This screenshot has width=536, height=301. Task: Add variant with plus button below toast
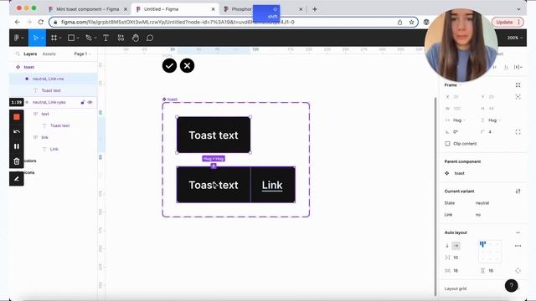tap(214, 166)
